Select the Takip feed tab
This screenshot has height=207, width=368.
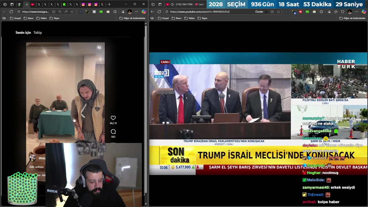[38, 32]
